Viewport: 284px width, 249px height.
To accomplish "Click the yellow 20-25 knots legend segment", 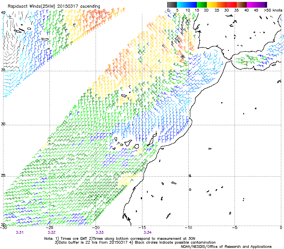I will (212, 5).
